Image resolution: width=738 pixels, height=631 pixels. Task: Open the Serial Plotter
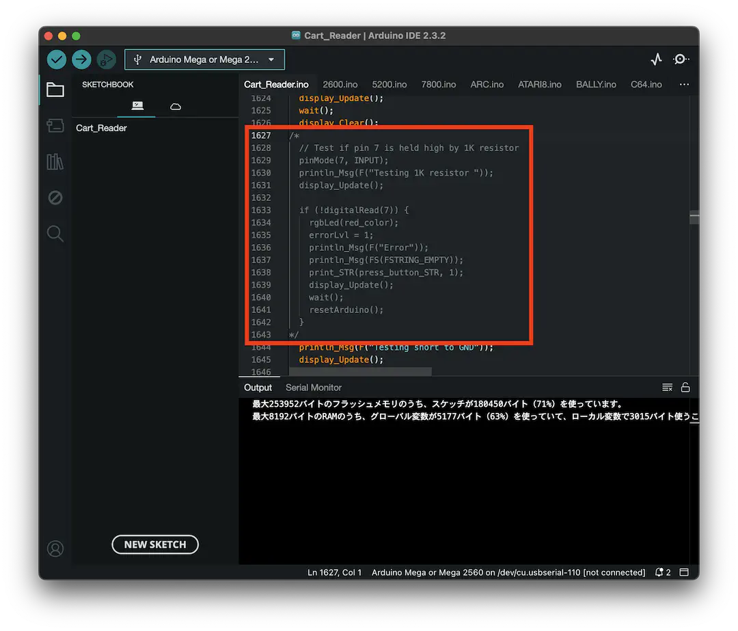656,59
